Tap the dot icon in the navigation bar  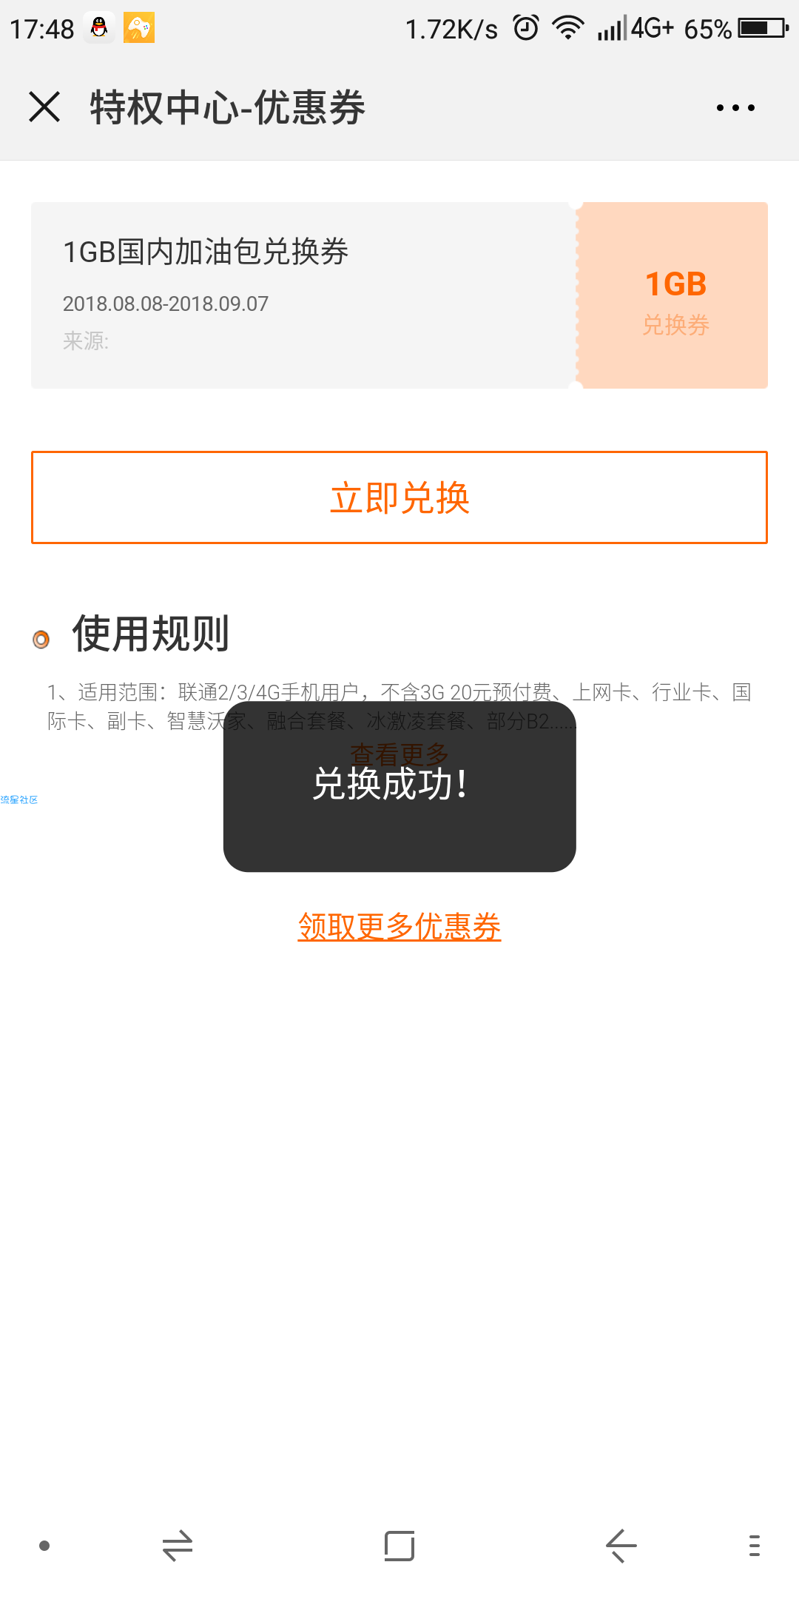point(44,1546)
